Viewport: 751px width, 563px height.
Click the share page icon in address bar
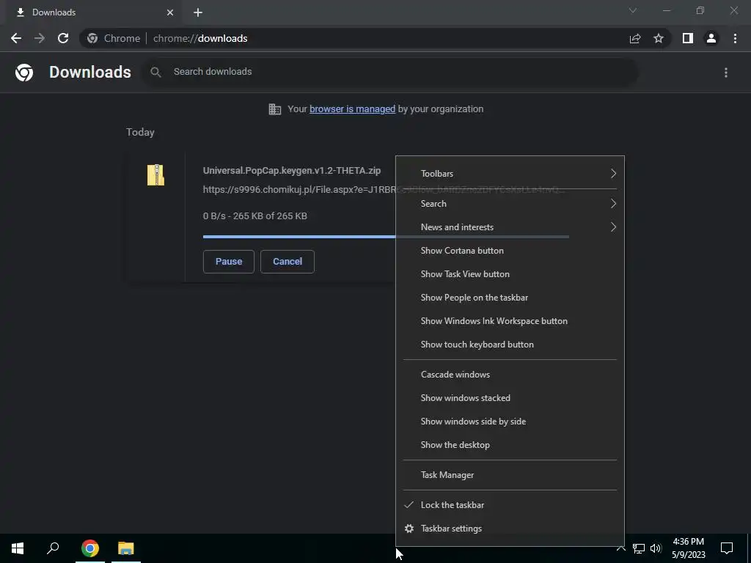tap(635, 38)
